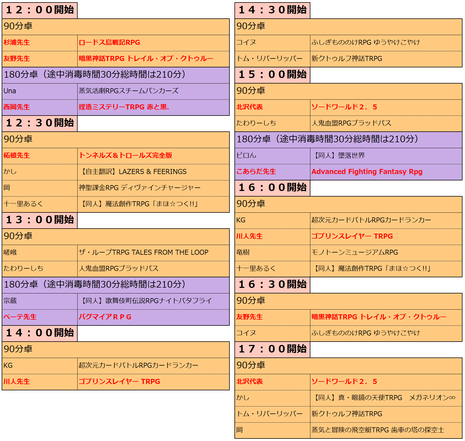The image size is (465, 441).
Task: Select 暗黒神話TRPG title under 16:30開始
Action: click(x=379, y=317)
